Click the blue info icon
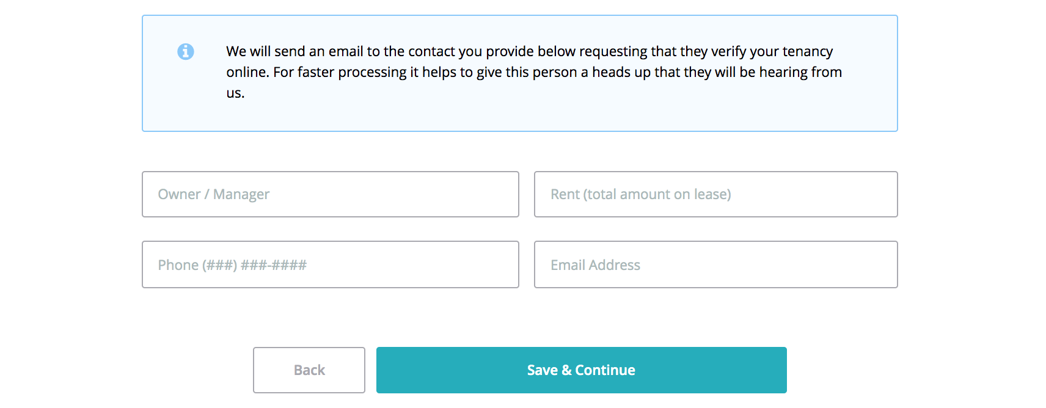Viewport: 1046px width, 408px height. pos(186,52)
